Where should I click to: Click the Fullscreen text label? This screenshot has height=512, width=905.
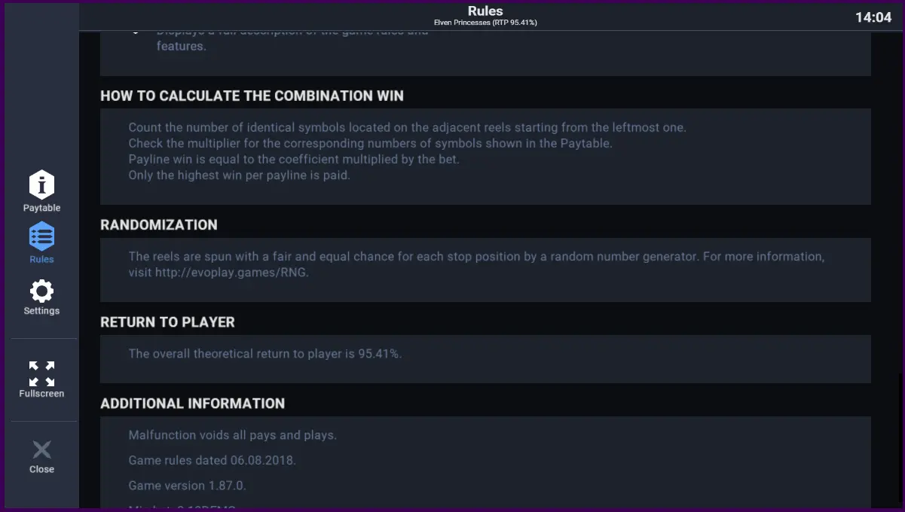[x=41, y=393]
